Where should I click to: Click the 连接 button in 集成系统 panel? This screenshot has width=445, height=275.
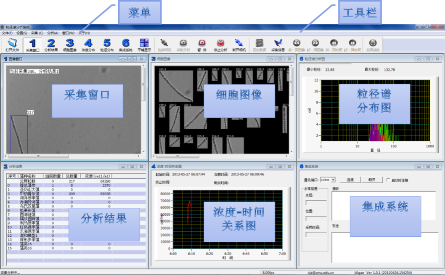pos(350,180)
